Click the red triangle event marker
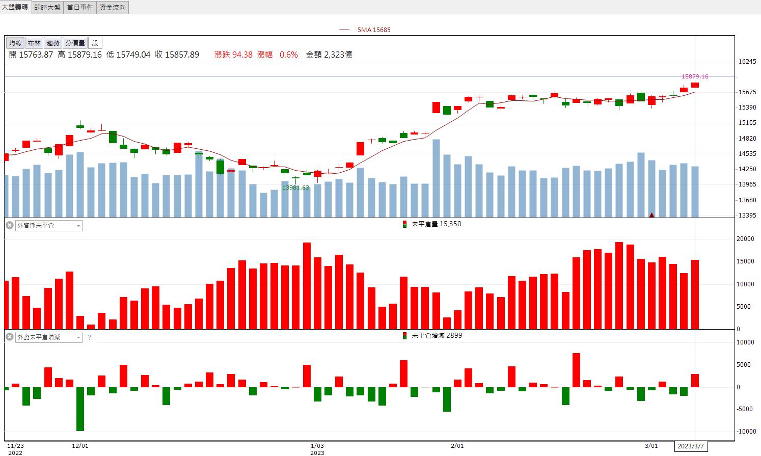The height and width of the screenshot is (456, 761). click(x=651, y=215)
